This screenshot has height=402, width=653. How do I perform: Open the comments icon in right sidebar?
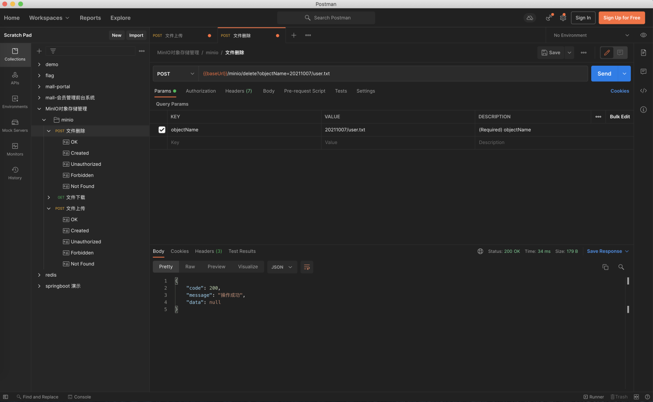(643, 71)
